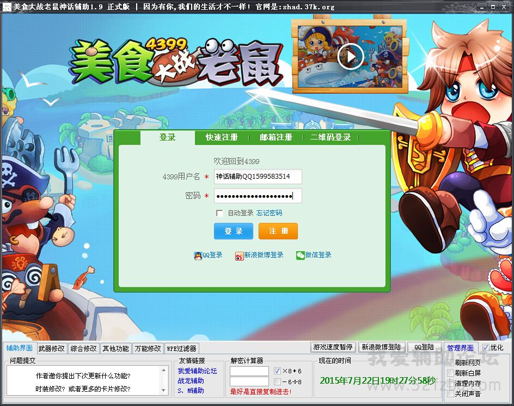
Task: Click the lower 解密计算器 input box
Action: (249, 381)
